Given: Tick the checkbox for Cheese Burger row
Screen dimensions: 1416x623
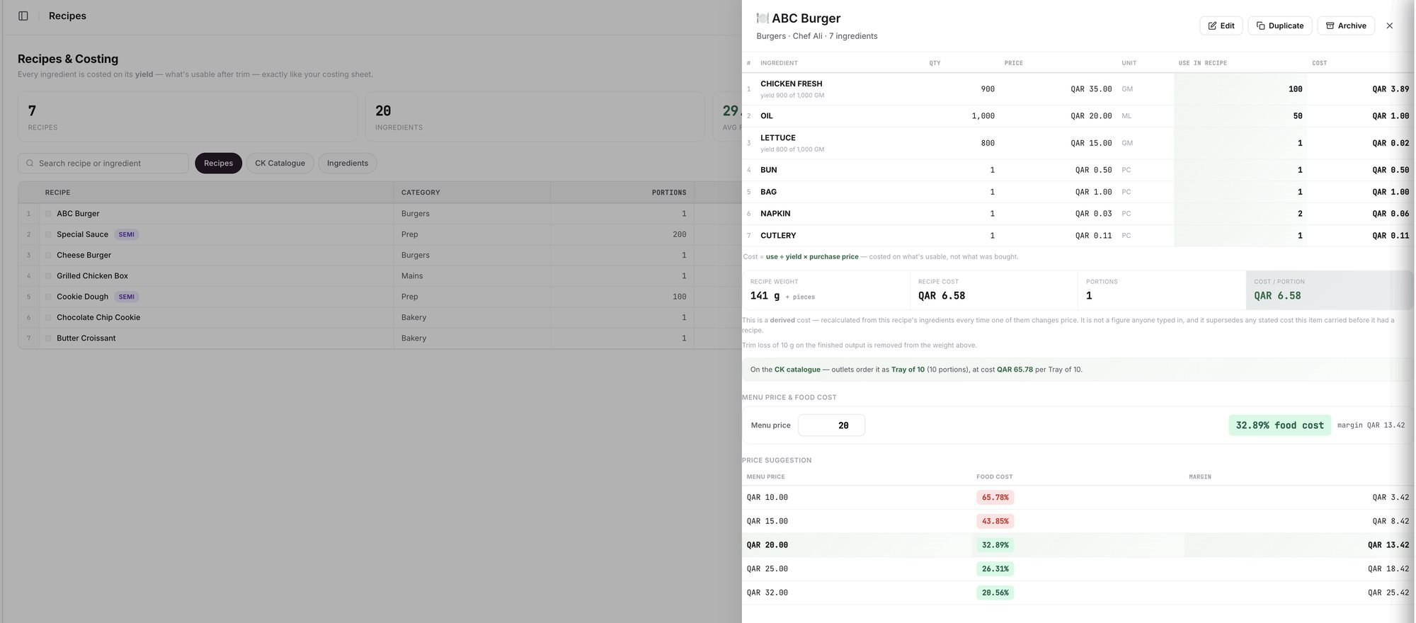Looking at the screenshot, I should pos(48,255).
